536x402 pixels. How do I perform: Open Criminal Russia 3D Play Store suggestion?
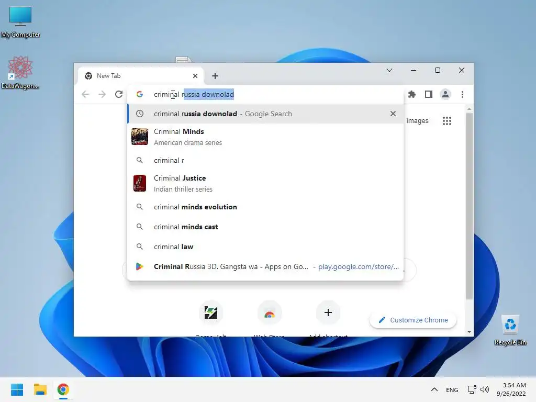pos(265,266)
